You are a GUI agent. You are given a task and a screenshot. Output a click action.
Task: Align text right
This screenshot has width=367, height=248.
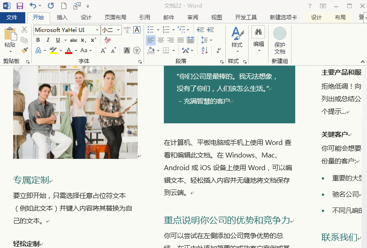(171, 40)
